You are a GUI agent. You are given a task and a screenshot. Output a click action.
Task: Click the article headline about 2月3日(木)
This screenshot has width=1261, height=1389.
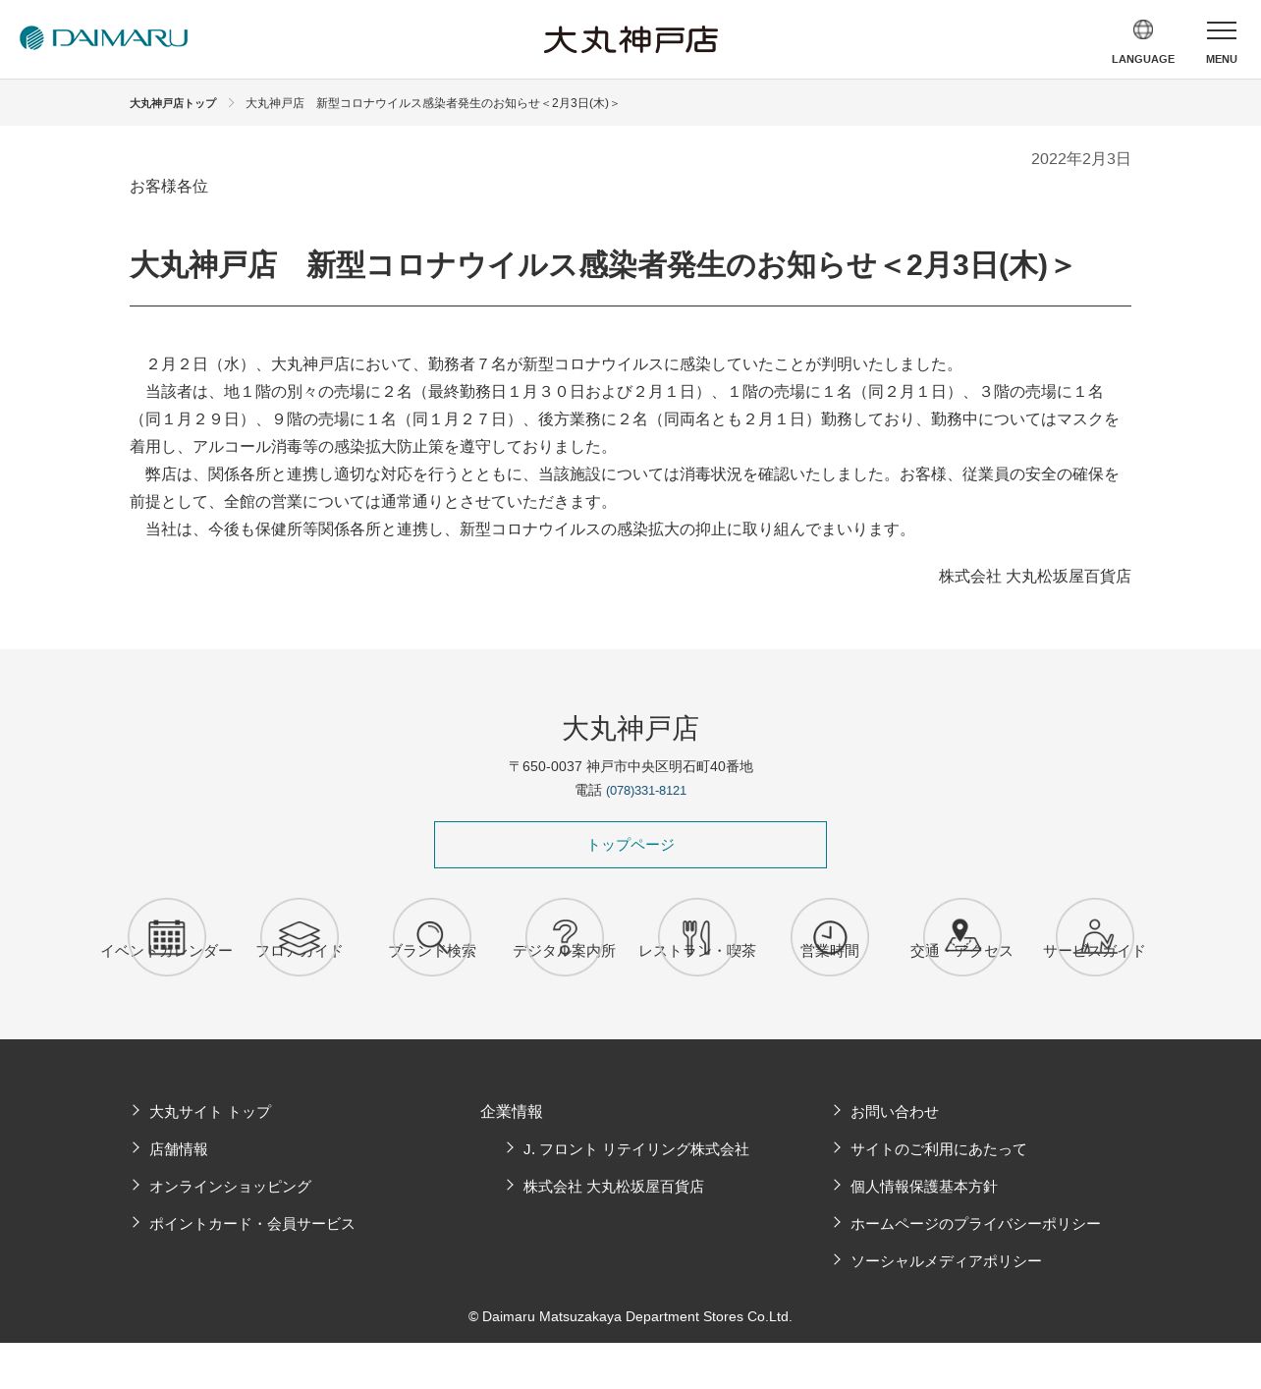click(x=601, y=265)
